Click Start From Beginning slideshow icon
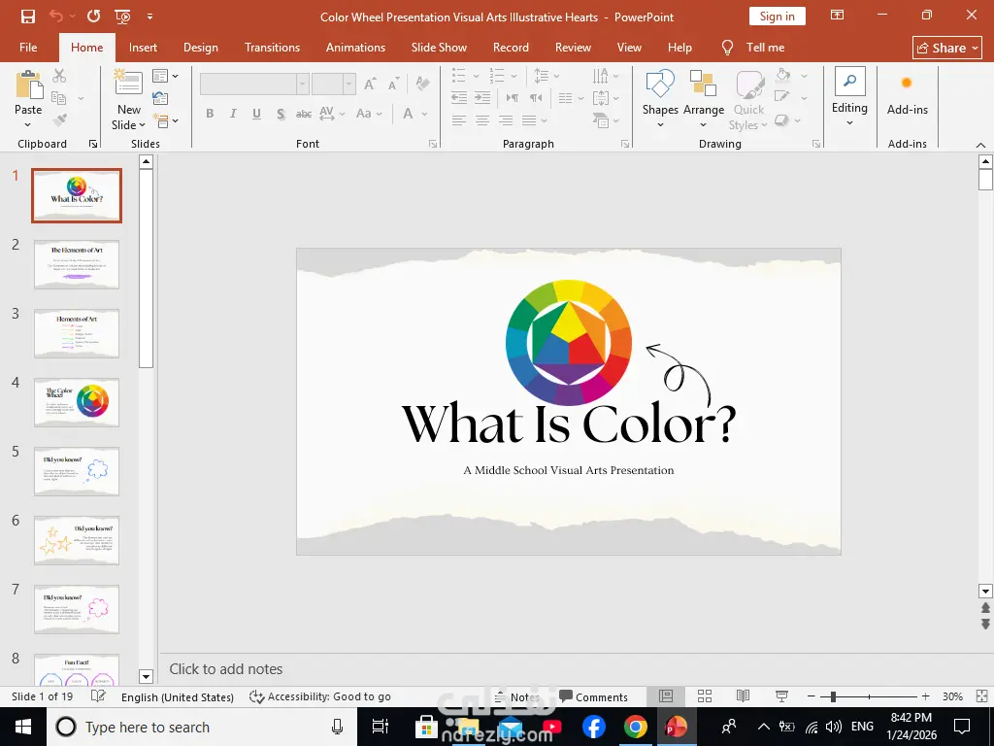994x746 pixels. (x=122, y=17)
